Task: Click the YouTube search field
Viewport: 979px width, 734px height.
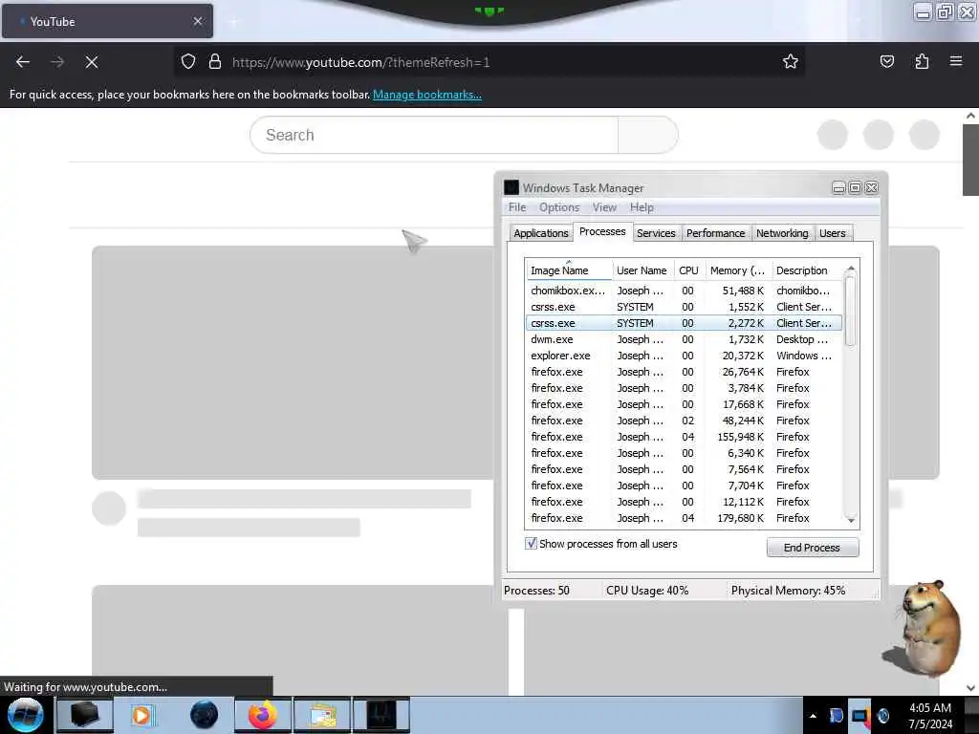Action: (x=434, y=135)
